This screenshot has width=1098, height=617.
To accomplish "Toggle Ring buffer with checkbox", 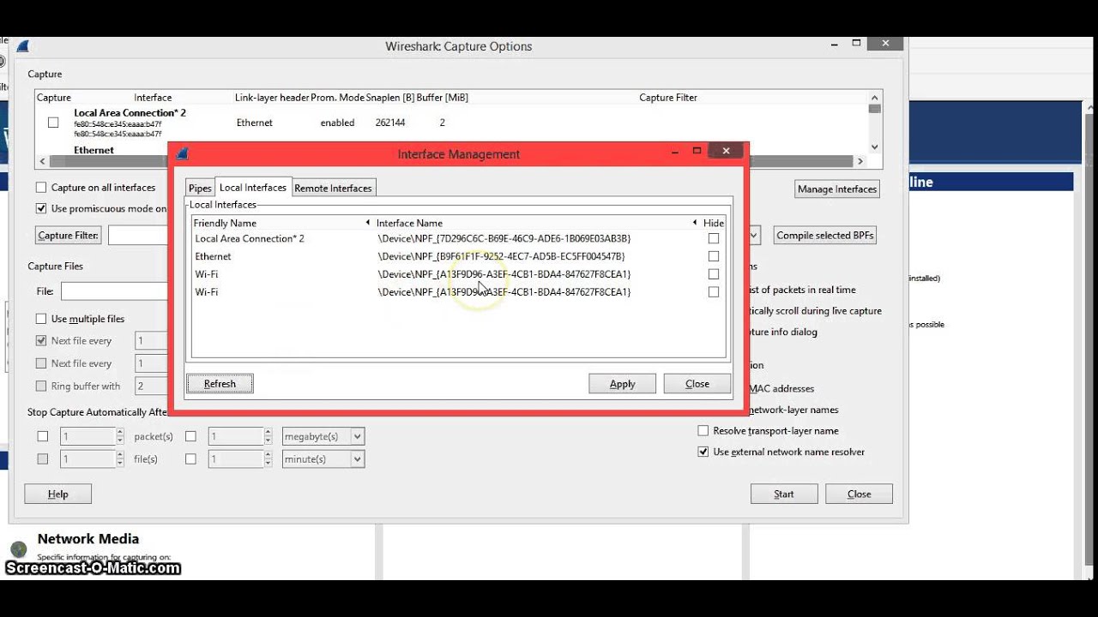I will [41, 386].
